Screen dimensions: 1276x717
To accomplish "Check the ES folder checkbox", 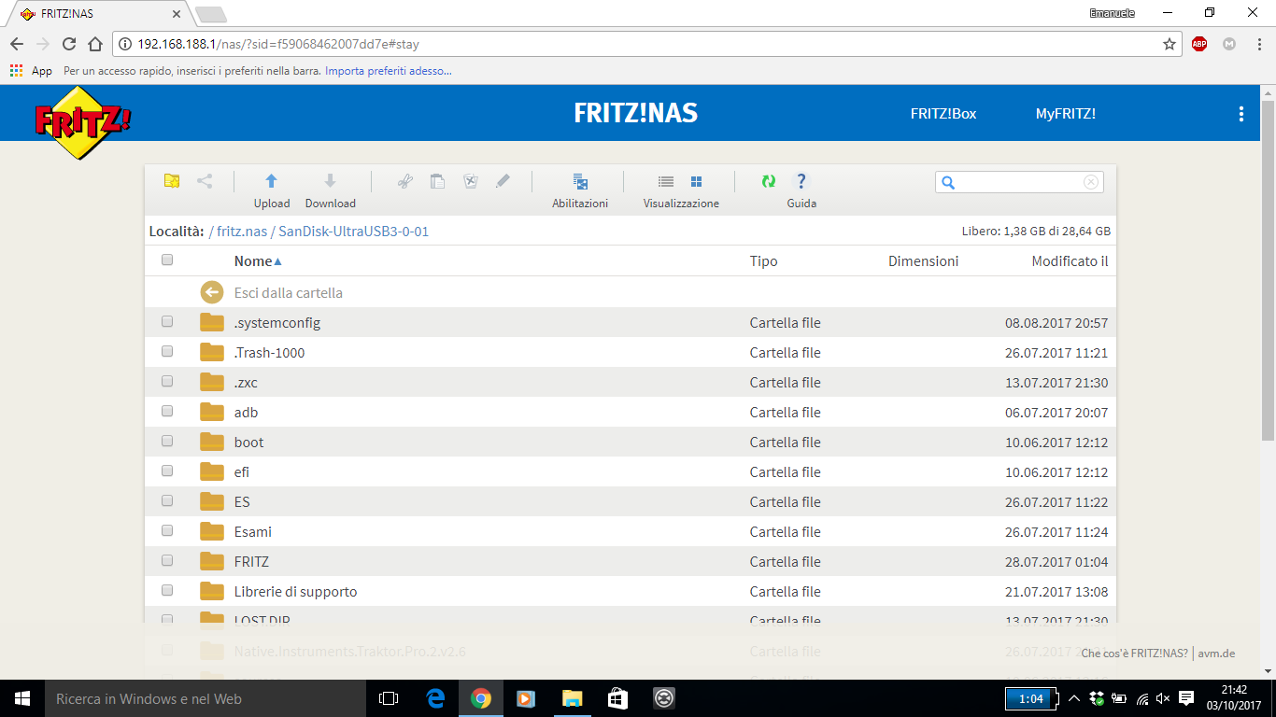I will click(x=167, y=501).
